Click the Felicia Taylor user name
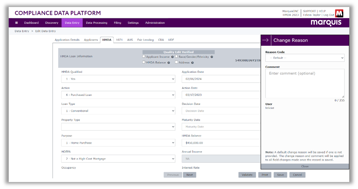Viewport: 358px width, 189px height. coord(312,15)
